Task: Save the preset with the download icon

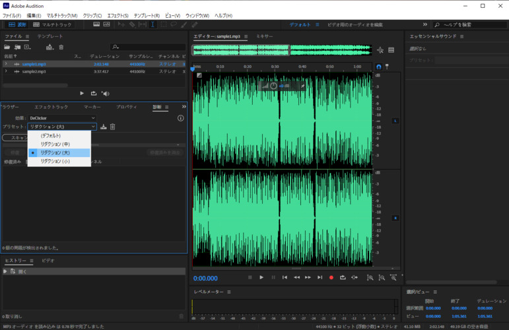Action: click(x=104, y=127)
